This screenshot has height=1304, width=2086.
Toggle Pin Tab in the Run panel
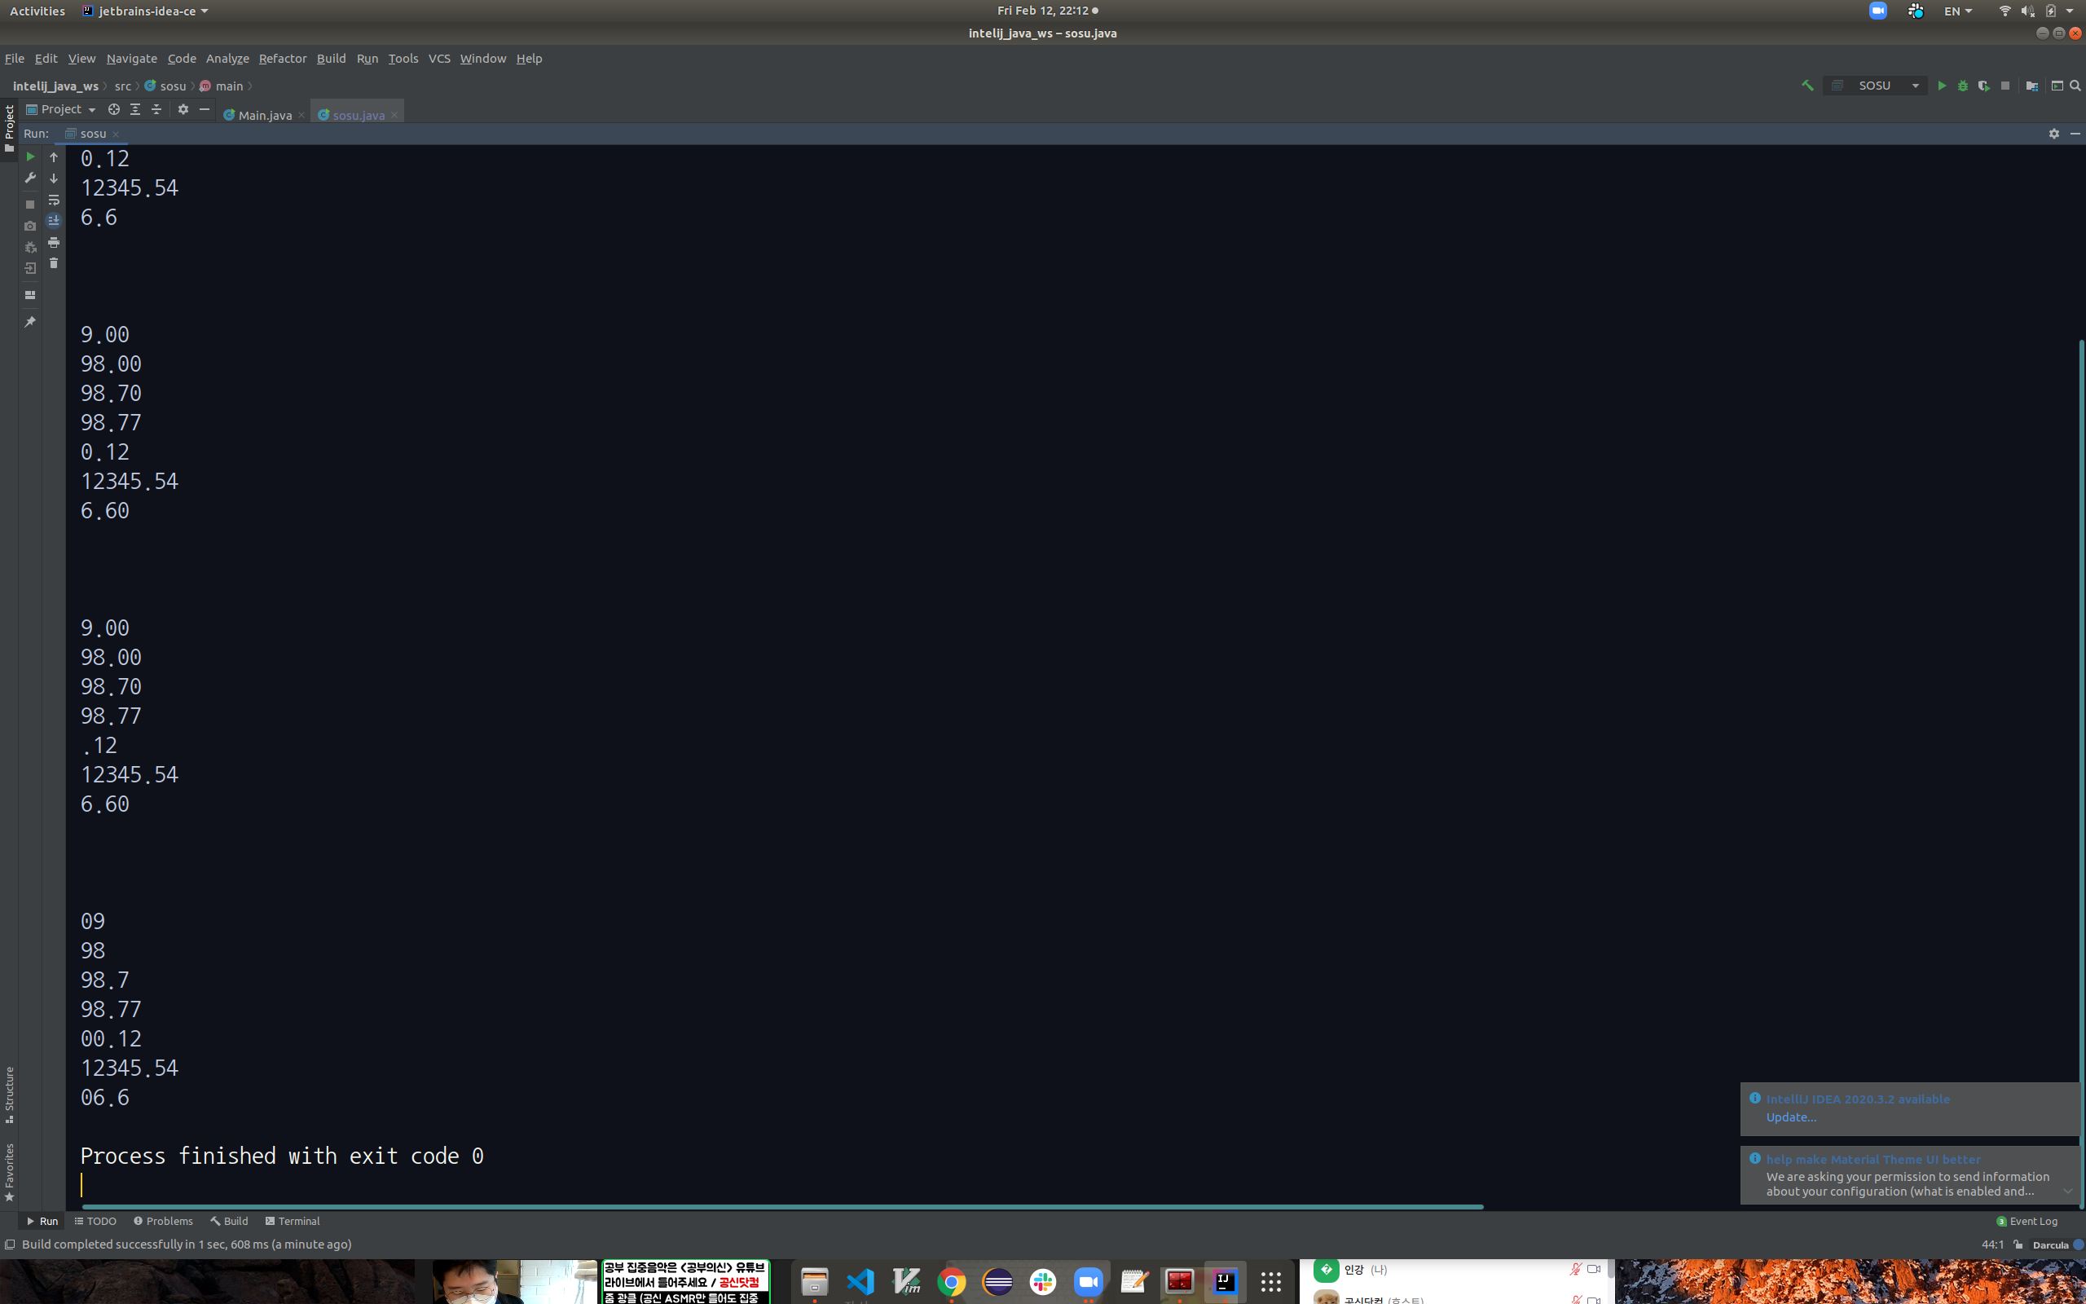pyautogui.click(x=30, y=322)
